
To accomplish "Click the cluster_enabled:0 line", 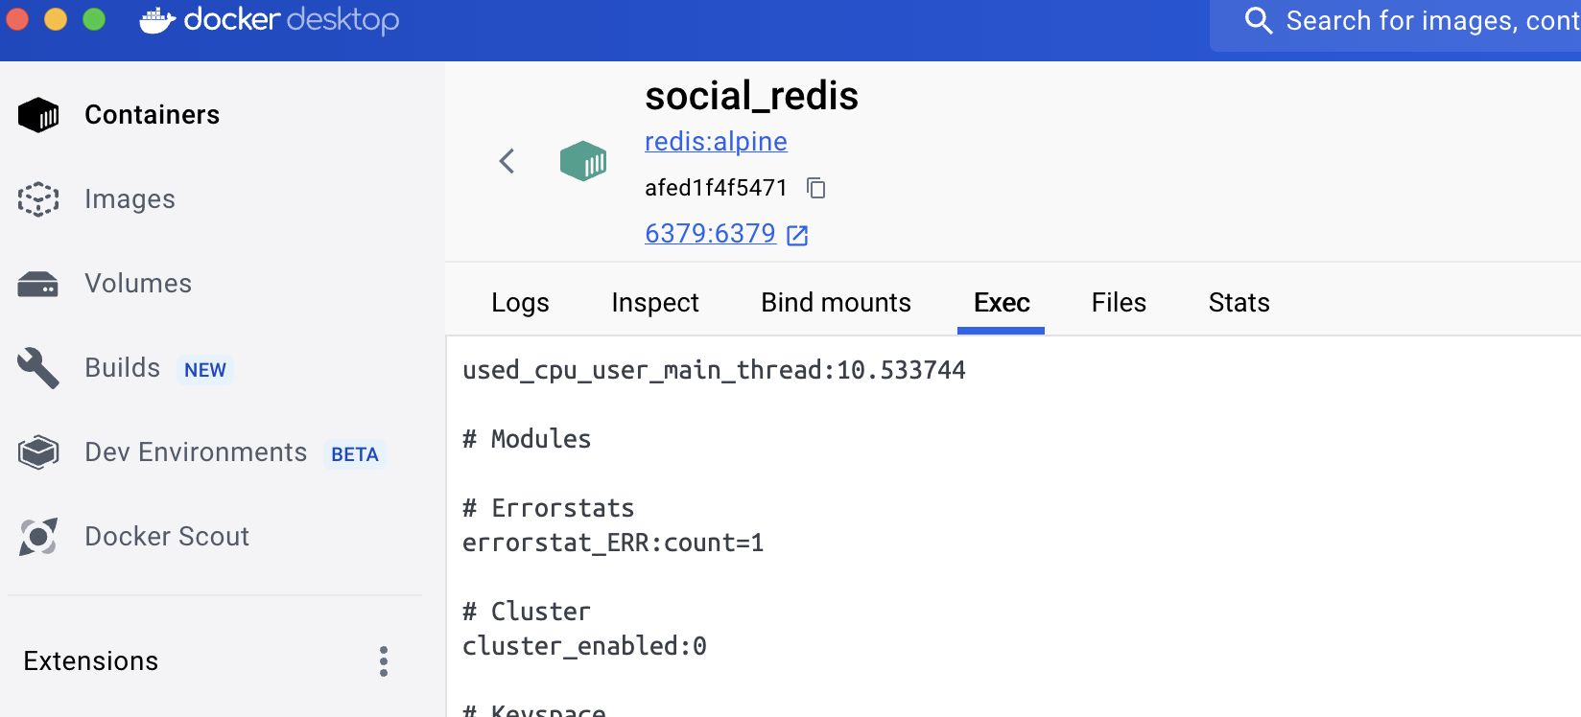I will [x=584, y=646].
